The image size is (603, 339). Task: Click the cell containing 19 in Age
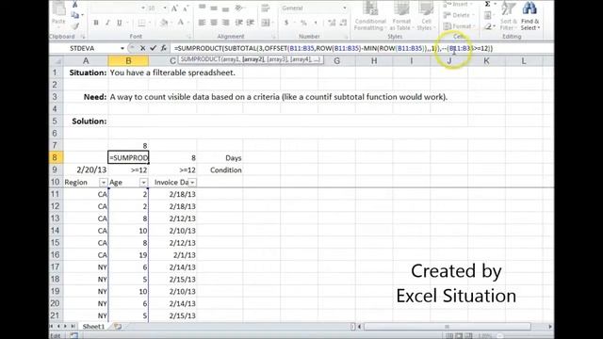(x=128, y=255)
